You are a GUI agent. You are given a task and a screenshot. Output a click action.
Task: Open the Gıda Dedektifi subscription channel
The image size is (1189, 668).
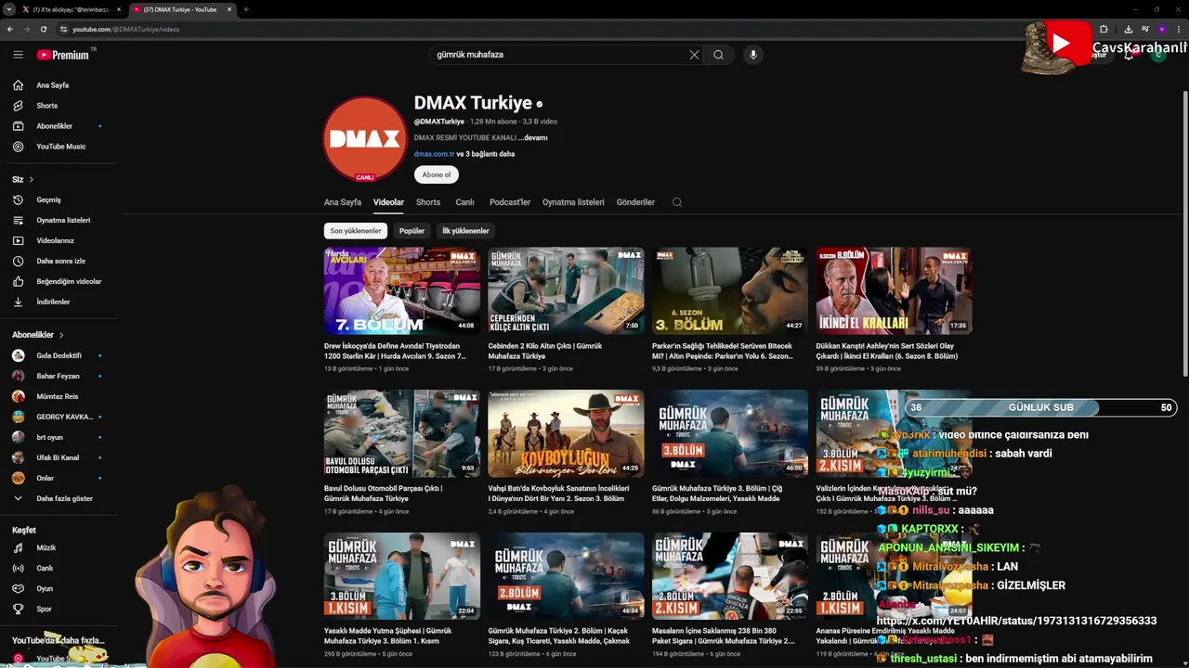[59, 355]
